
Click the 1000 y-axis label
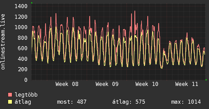(x=21, y=27)
